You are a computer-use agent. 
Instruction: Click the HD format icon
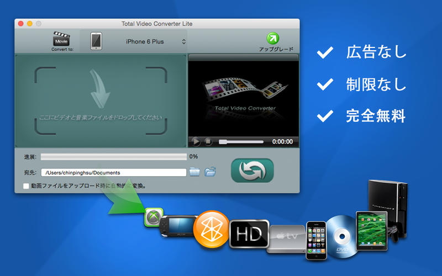(249, 233)
